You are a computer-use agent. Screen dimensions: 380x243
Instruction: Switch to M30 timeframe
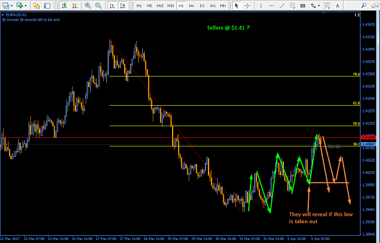[x=171, y=5]
